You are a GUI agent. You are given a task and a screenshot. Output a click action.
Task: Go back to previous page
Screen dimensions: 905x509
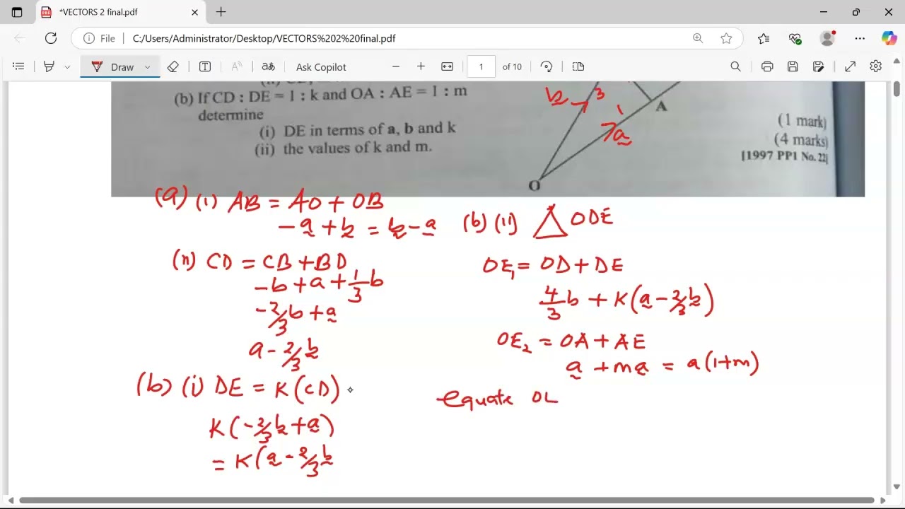(20, 38)
